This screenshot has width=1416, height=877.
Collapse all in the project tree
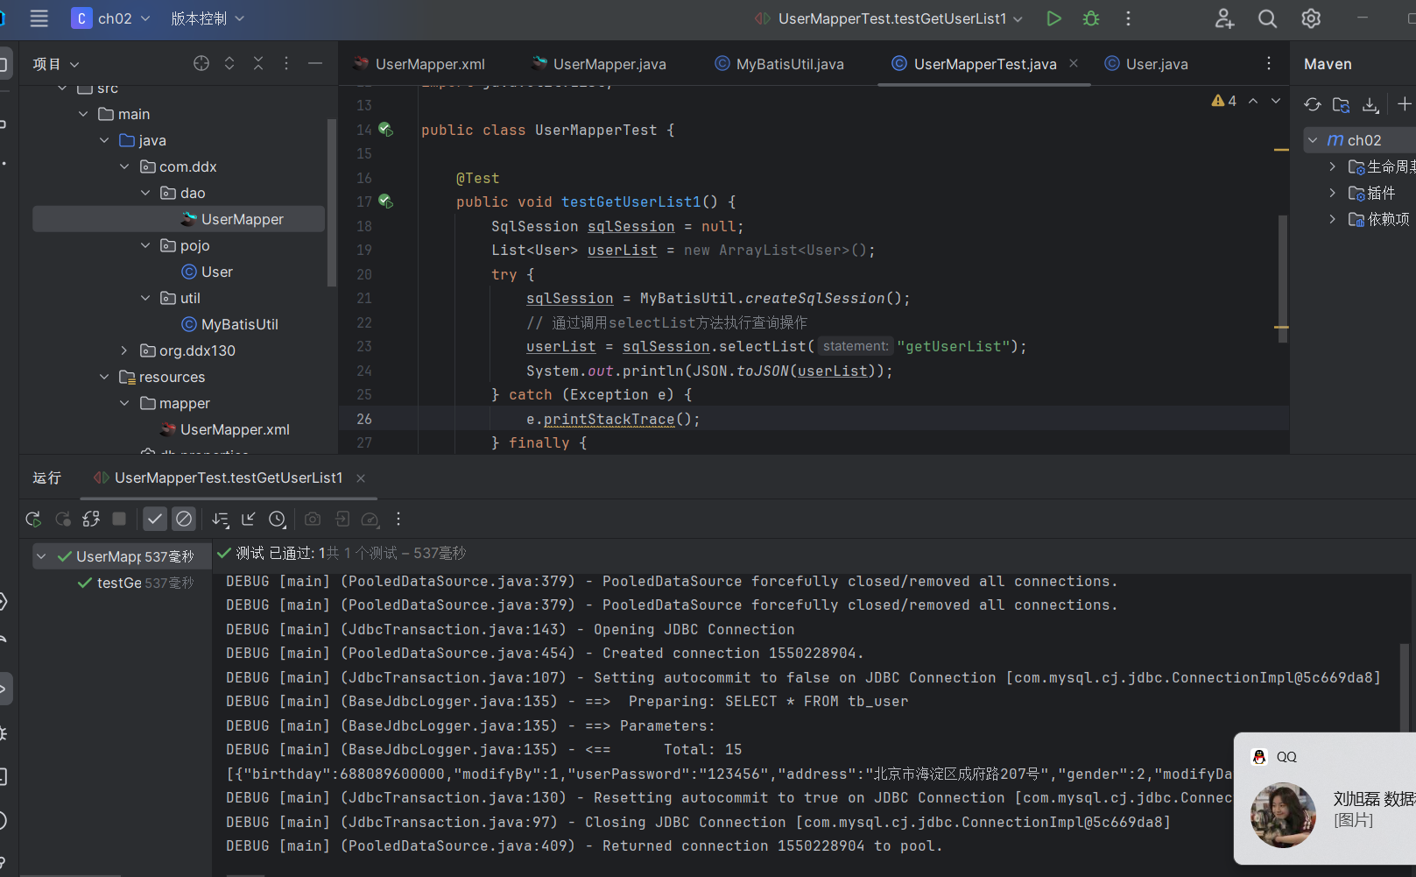click(258, 63)
